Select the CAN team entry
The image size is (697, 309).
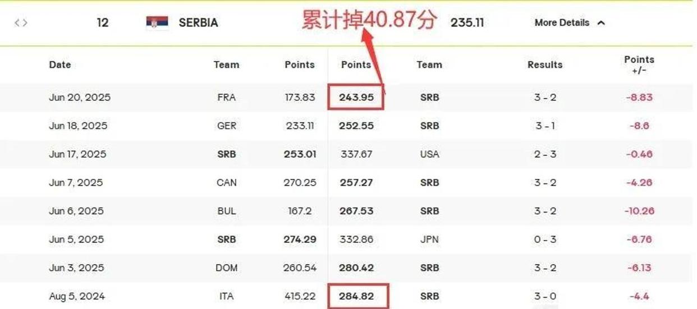226,183
